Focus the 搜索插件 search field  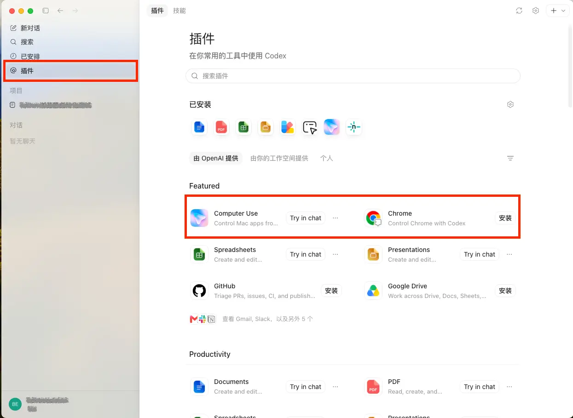coord(353,76)
